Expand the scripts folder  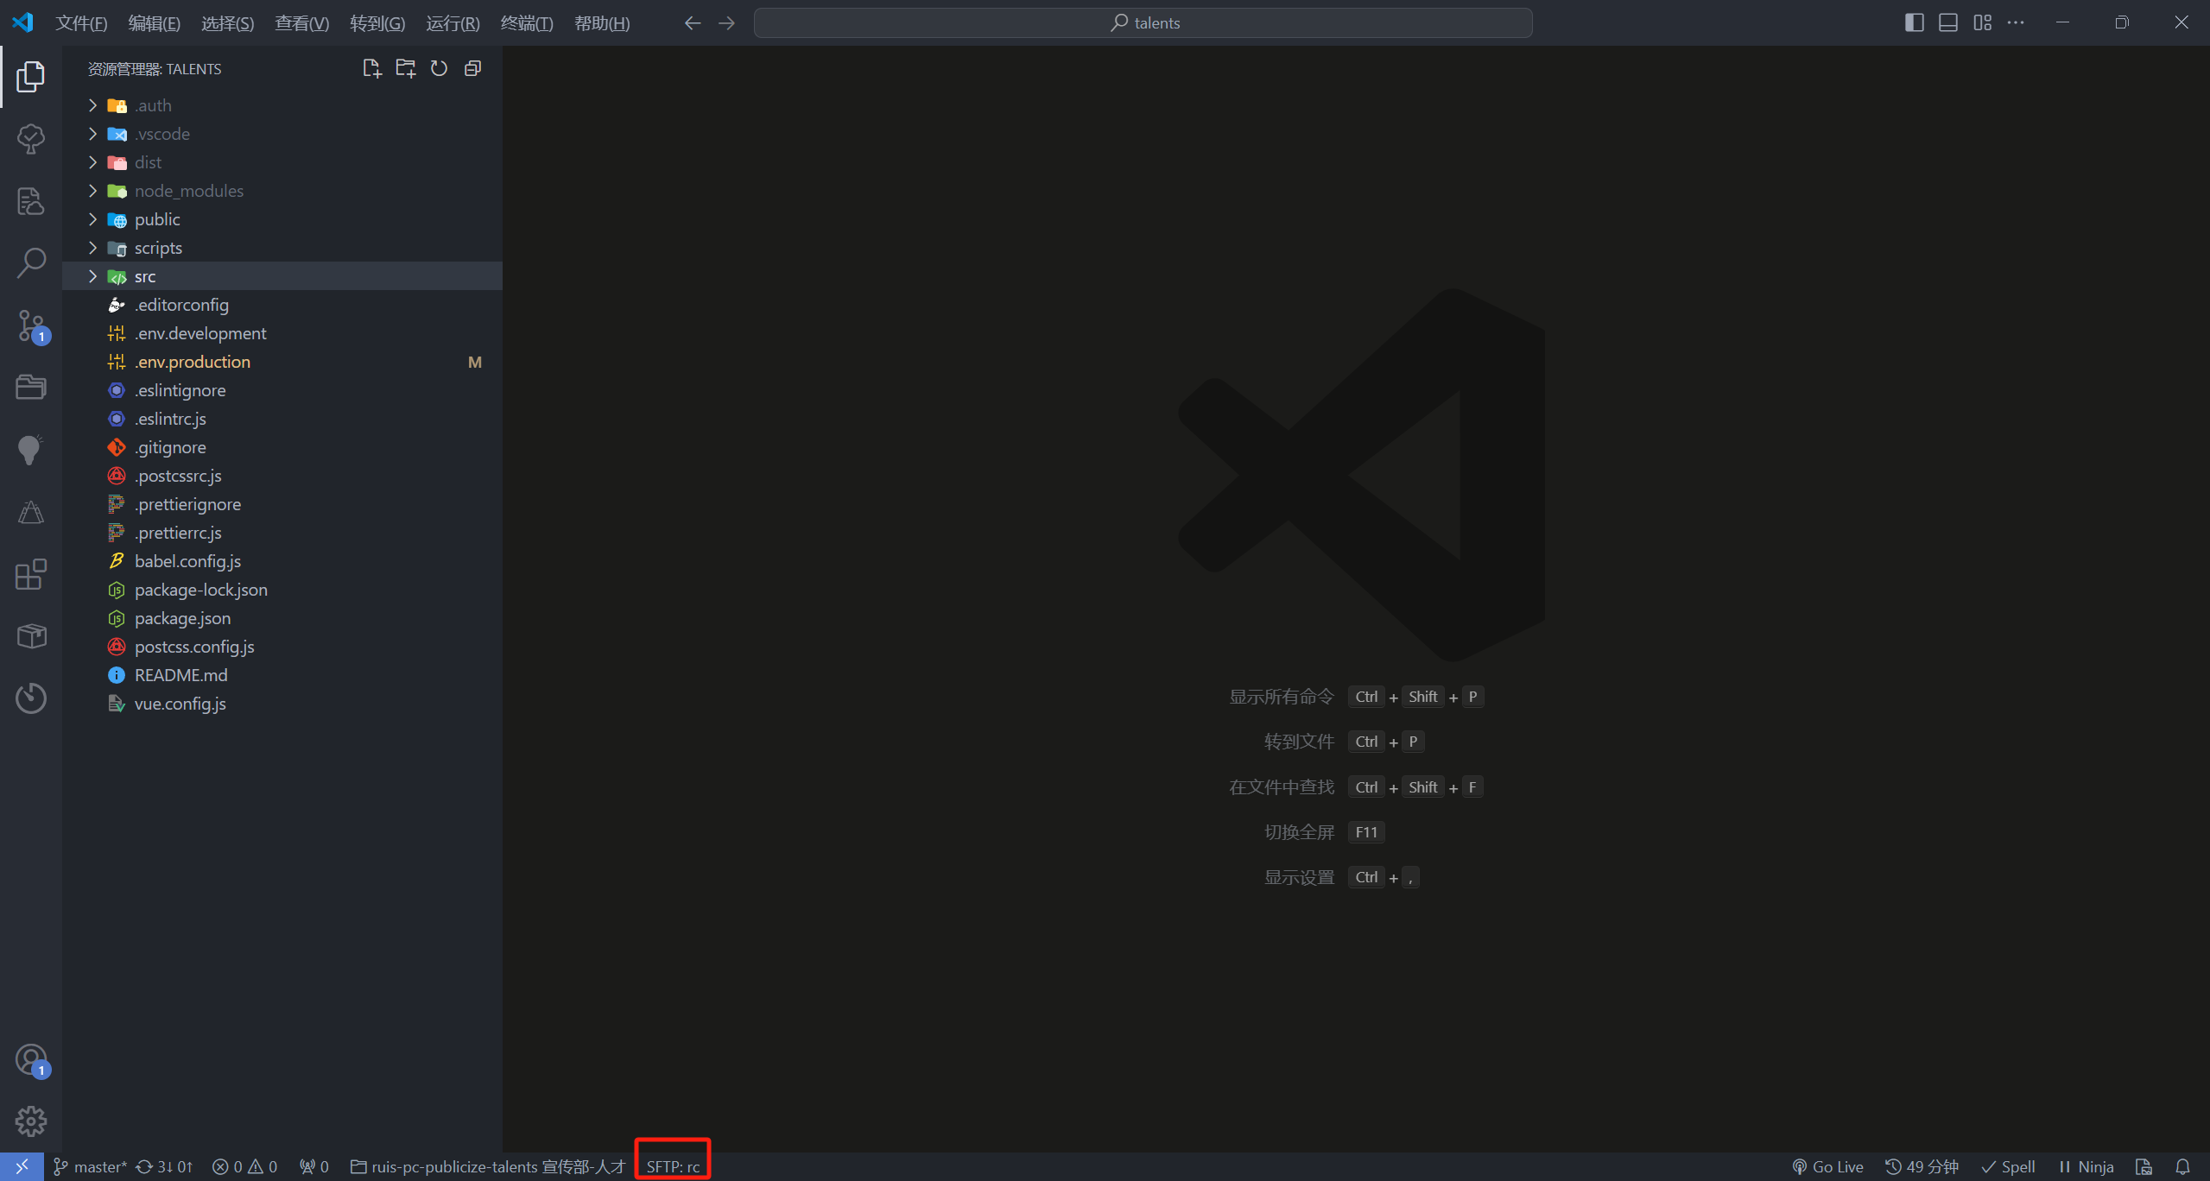coord(282,248)
